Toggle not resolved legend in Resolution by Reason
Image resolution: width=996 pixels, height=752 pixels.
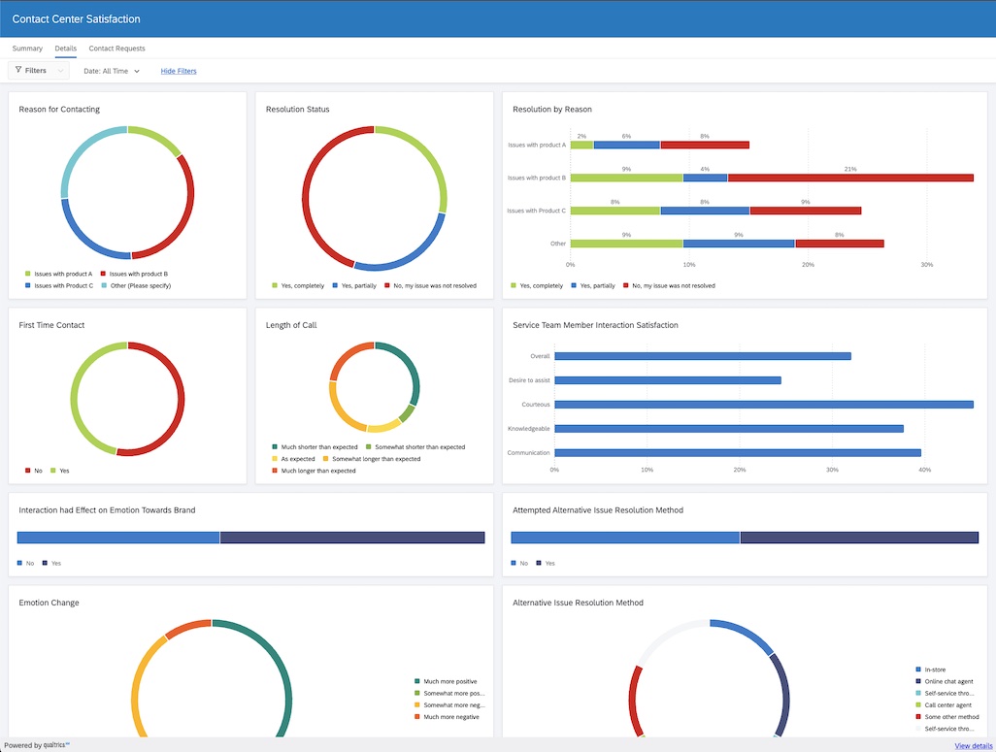point(669,286)
